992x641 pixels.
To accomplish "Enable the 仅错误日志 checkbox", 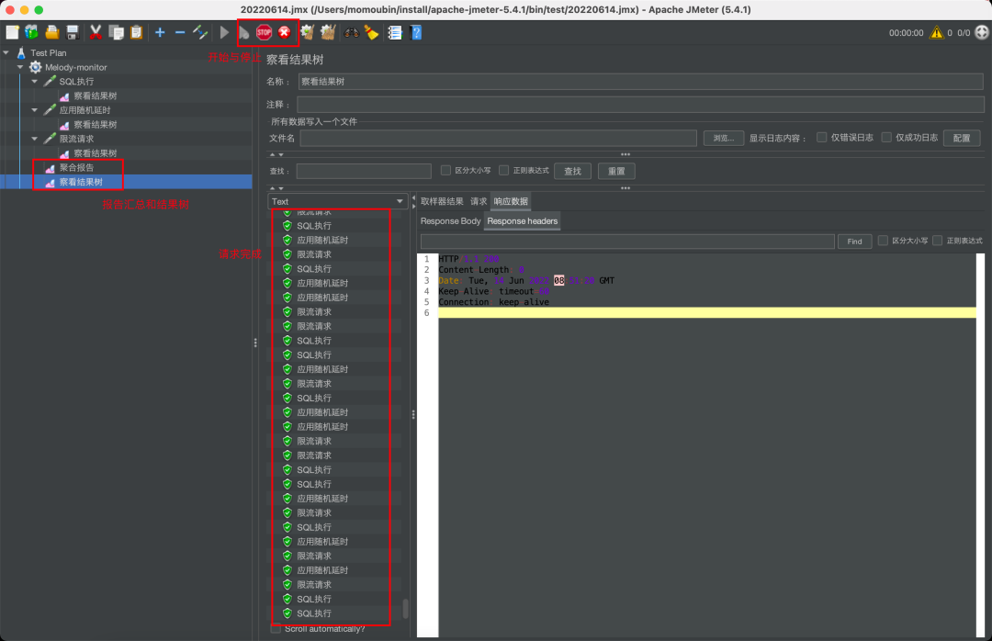I will [822, 138].
